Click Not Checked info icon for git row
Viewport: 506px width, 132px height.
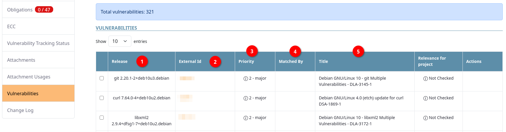[x=425, y=78]
